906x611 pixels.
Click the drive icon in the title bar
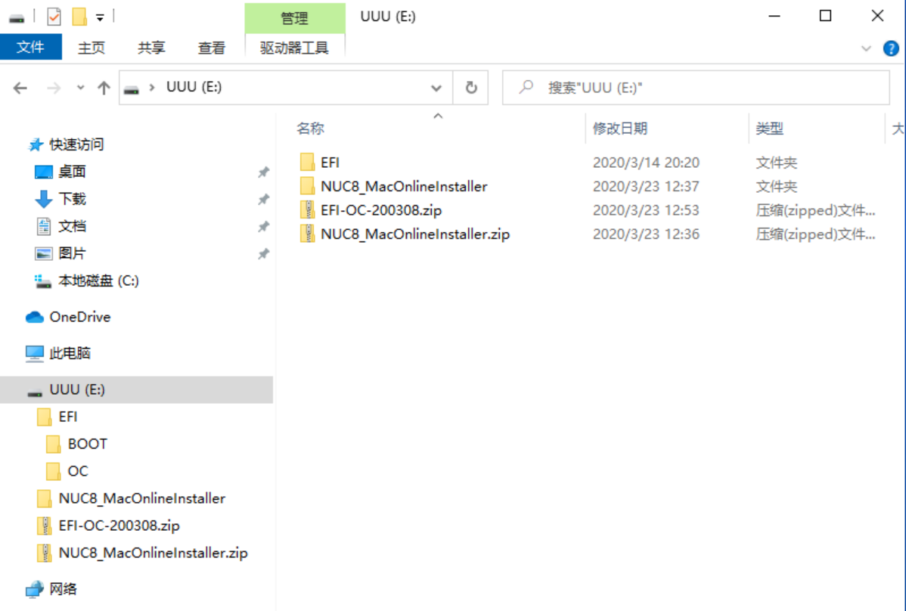[x=17, y=18]
